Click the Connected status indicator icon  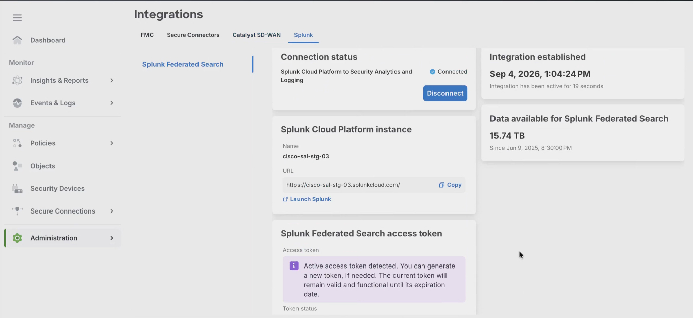point(432,72)
